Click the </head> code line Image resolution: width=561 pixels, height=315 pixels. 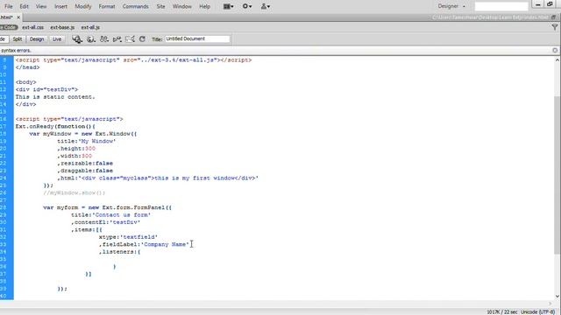click(27, 67)
